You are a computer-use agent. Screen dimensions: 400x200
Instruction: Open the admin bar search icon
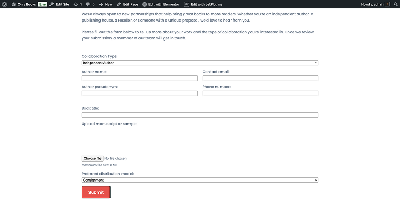pos(396,4)
